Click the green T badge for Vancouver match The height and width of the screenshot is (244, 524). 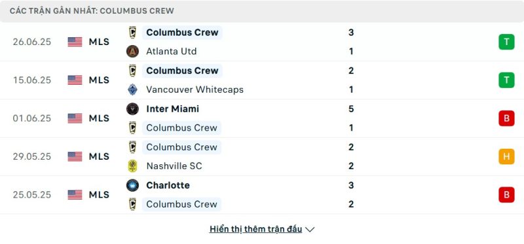506,80
